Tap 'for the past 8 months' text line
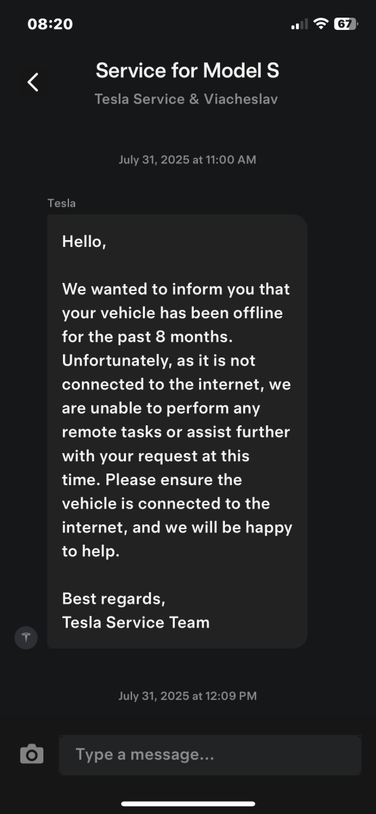 (154, 336)
